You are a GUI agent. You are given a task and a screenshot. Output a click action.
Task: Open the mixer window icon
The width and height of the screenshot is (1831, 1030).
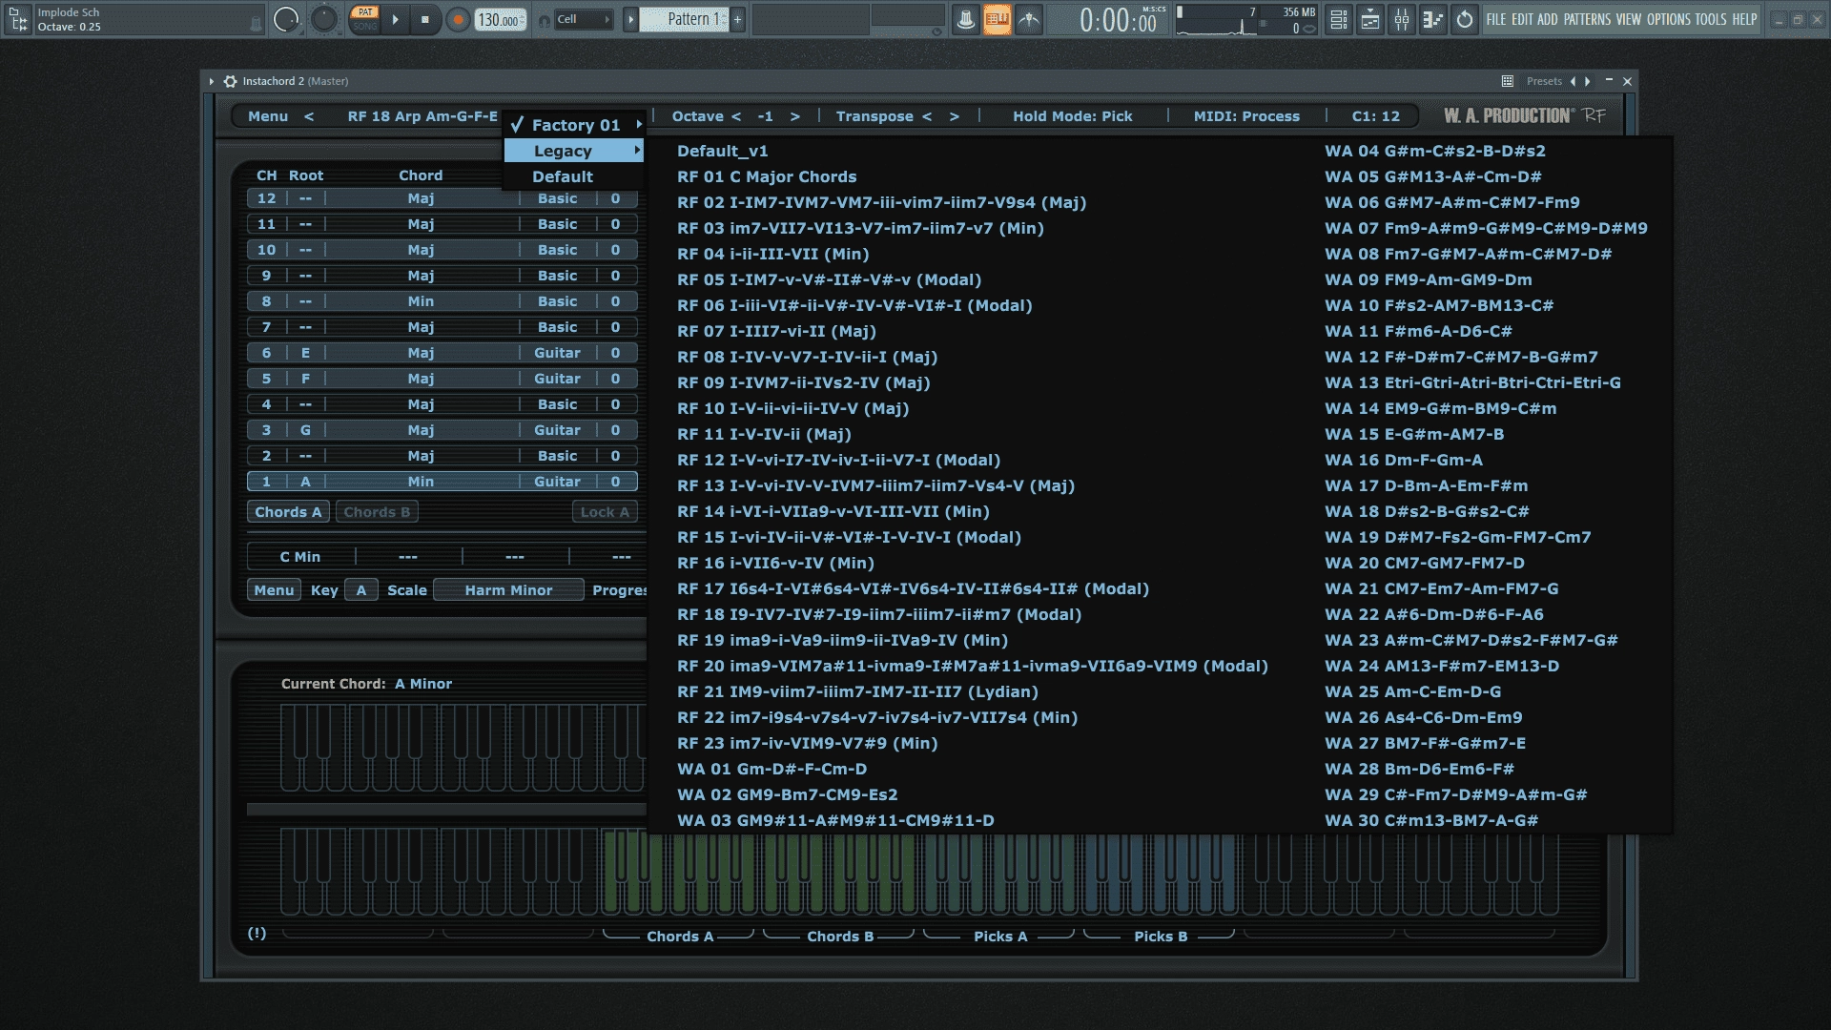coord(1402,19)
